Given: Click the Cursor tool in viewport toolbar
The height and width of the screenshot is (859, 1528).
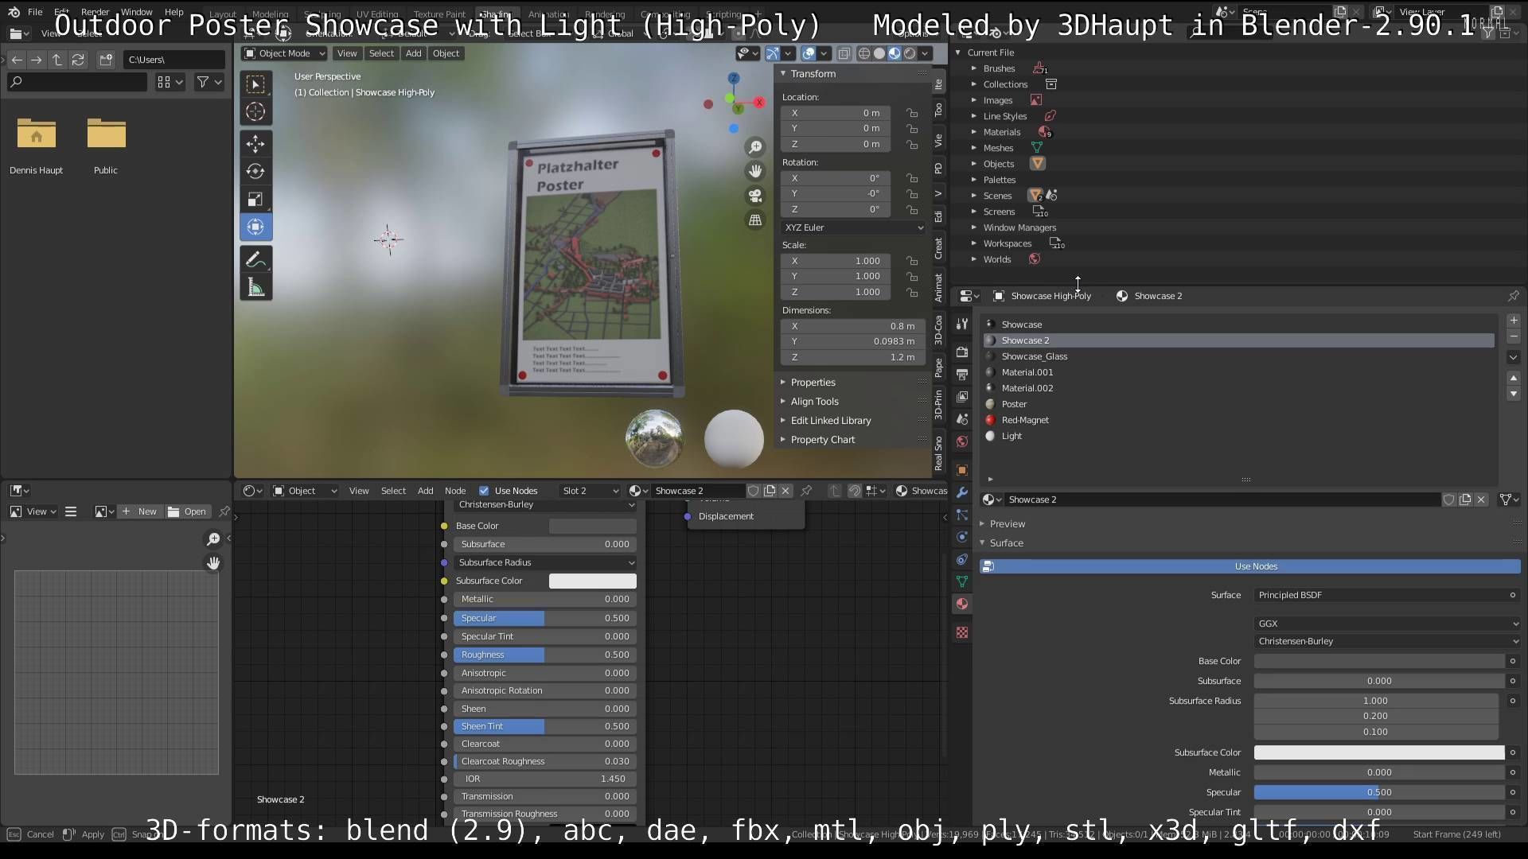Looking at the screenshot, I should 255,112.
